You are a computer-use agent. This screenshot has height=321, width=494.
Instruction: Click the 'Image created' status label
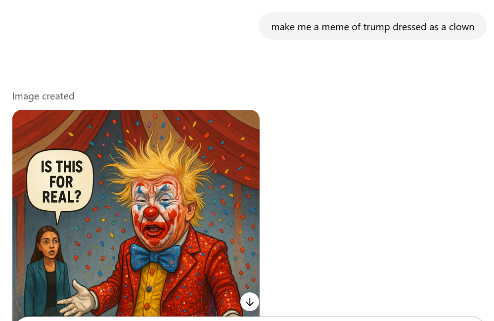43,96
